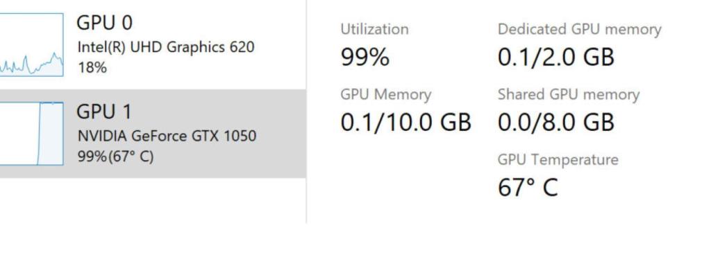
Task: Select Intel(R) UHD Graphics 620 entry
Action: [166, 46]
